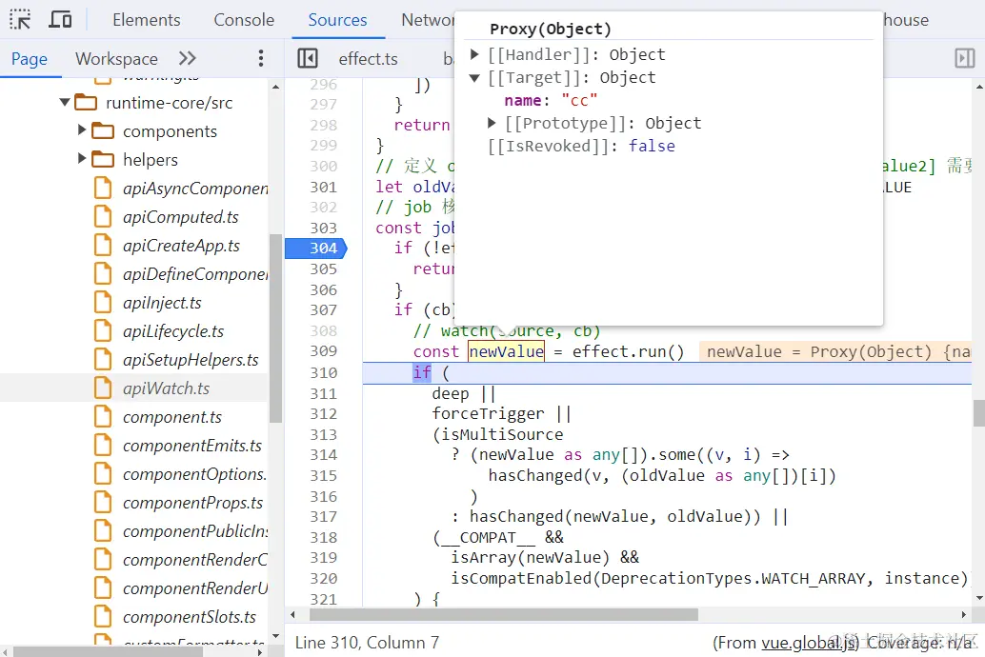Add breakpoint at line 301
985x657 pixels.
324,187
